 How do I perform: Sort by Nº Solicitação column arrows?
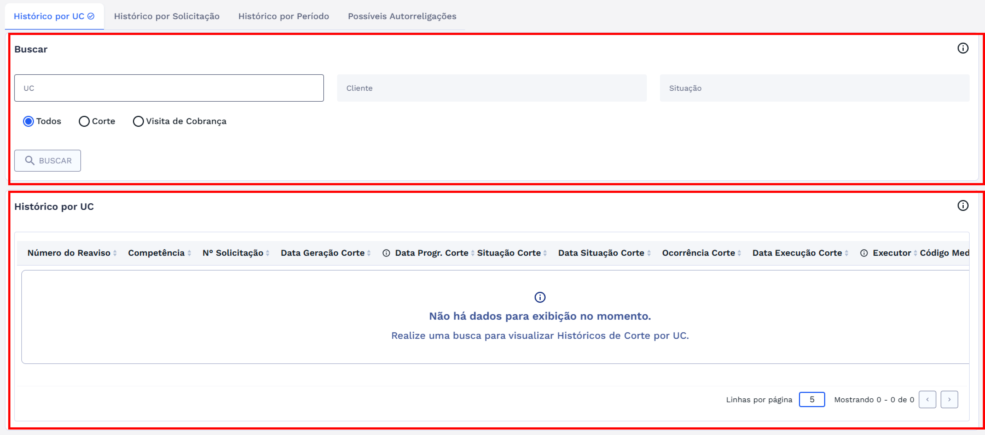tap(268, 253)
